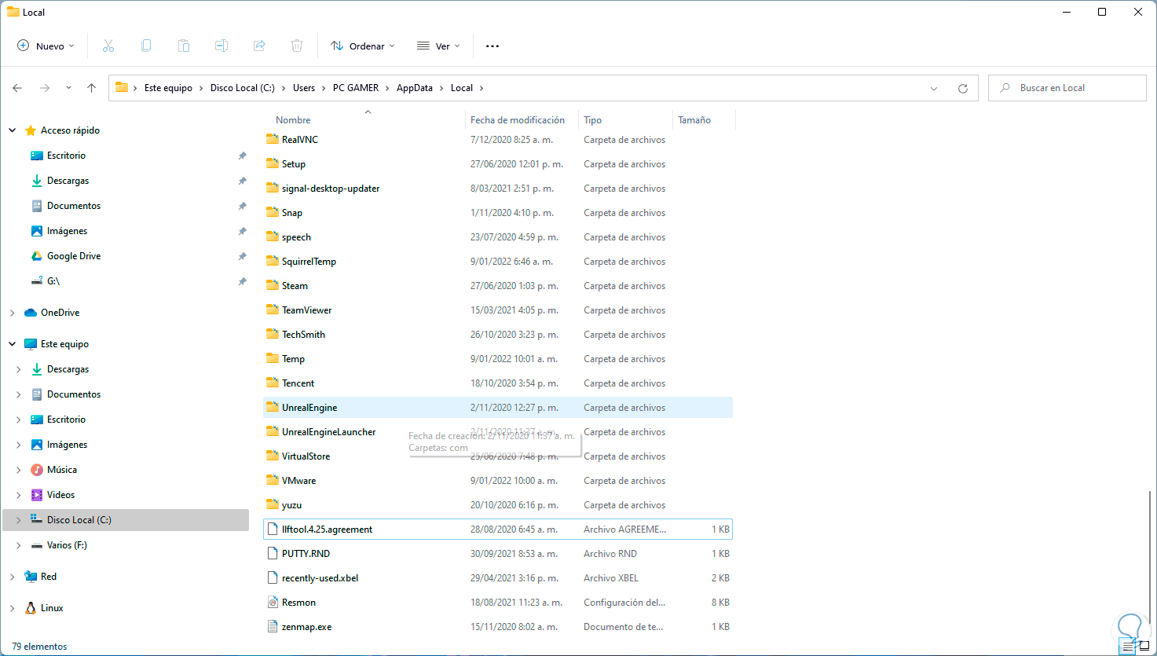Click the Delete trash icon
The width and height of the screenshot is (1157, 656).
pyautogui.click(x=297, y=46)
